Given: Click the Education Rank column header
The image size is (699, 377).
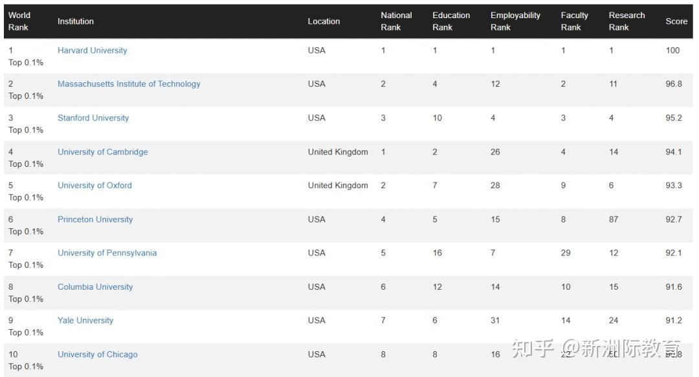Looking at the screenshot, I should [x=450, y=21].
